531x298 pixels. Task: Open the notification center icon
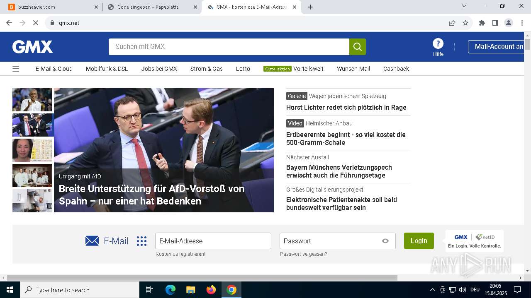(517, 290)
